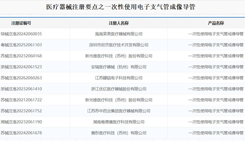Click registrant 深圳市宏济医疗技术开发有限公司
Image resolution: width=245 pixels, height=148 pixels.
click(x=119, y=45)
